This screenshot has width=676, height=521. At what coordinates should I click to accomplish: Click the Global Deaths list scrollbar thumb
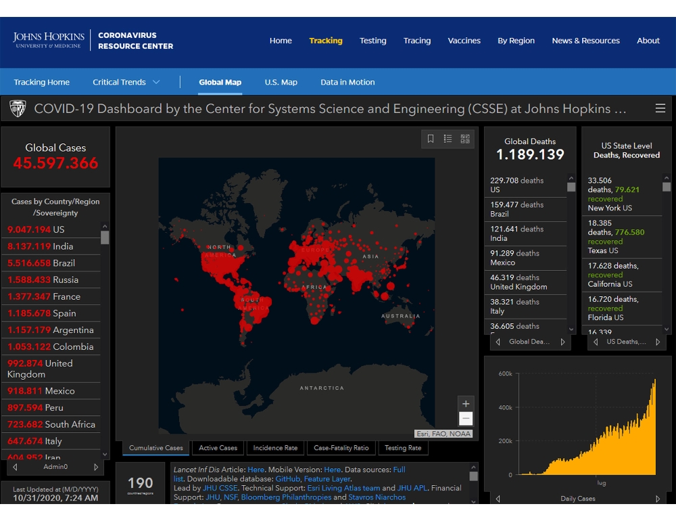click(571, 187)
